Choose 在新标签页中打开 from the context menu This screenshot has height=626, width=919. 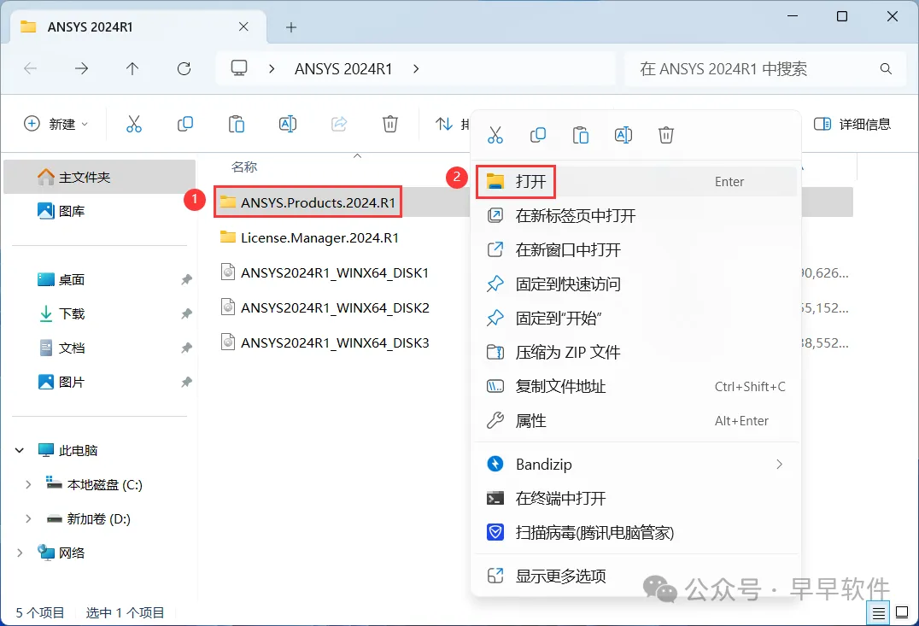click(636, 216)
